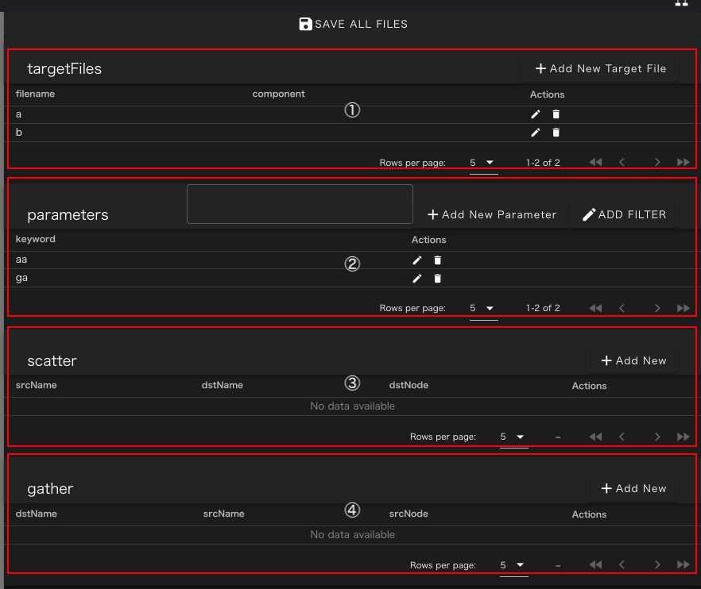Delete the 'aa' parameter keyword
The height and width of the screenshot is (589, 701).
[x=438, y=260]
